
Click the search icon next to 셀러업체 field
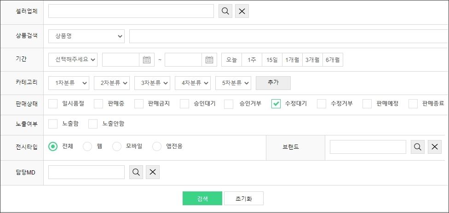click(x=225, y=11)
